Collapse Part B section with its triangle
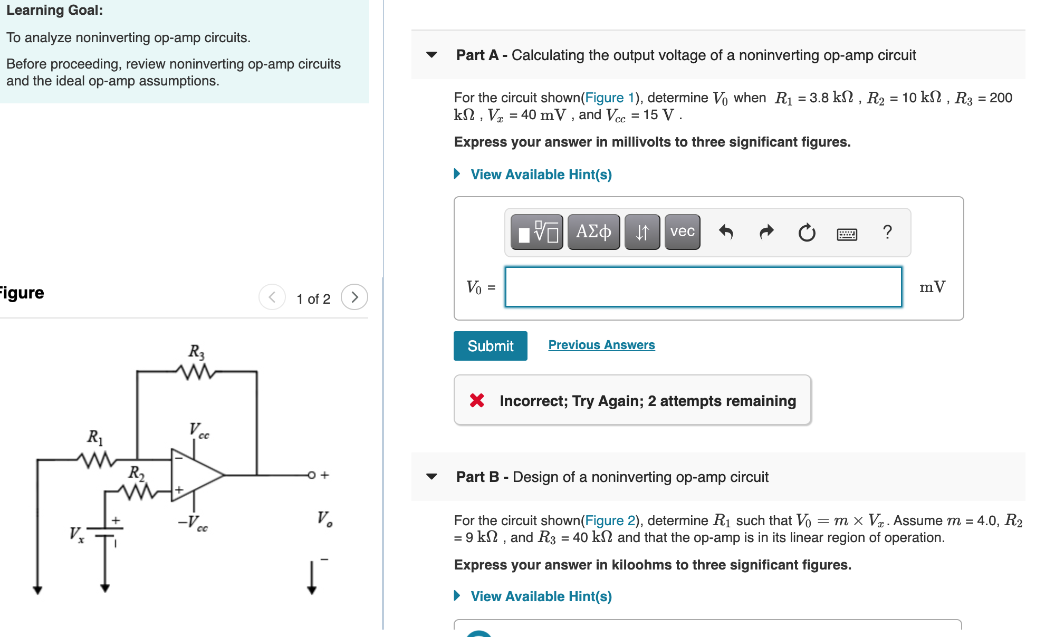Image resolution: width=1055 pixels, height=637 pixels. pyautogui.click(x=430, y=477)
